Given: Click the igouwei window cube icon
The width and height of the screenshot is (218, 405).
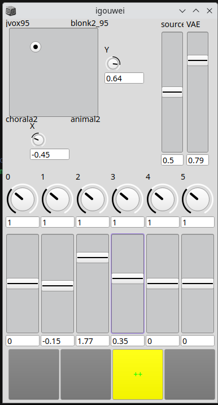Looking at the screenshot, I should point(11,11).
